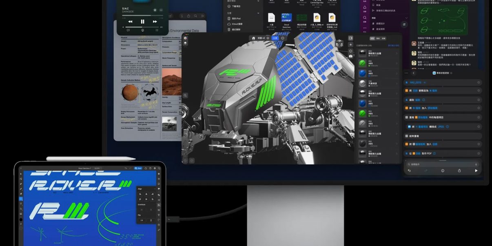Remove the IMG_0213 action from the shortcut
This screenshot has height=246, width=492.
point(479,82)
